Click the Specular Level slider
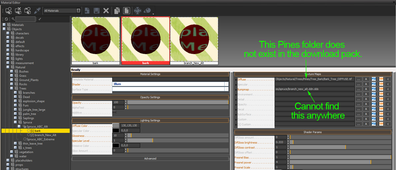 [x=178, y=140]
